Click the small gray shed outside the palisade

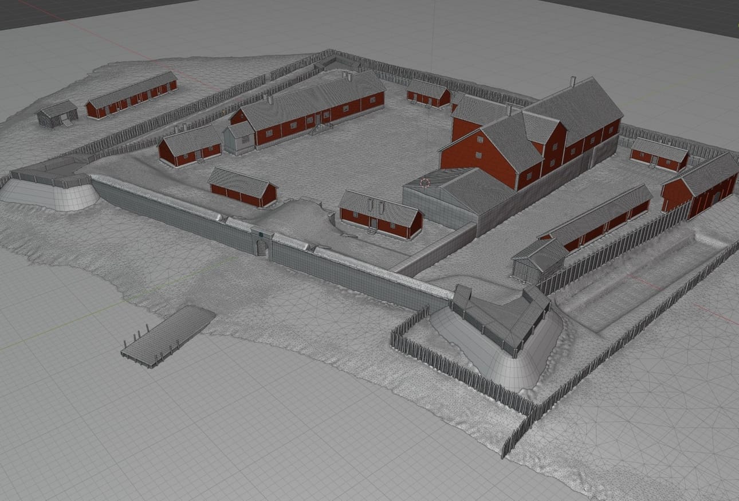tap(57, 113)
